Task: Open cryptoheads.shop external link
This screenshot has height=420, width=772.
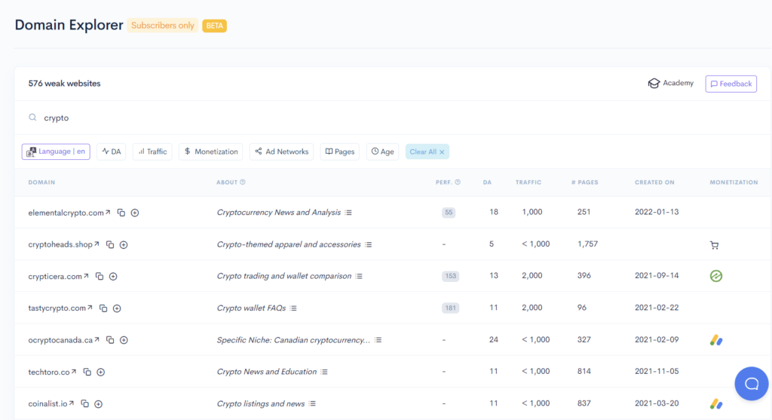Action: pos(96,244)
